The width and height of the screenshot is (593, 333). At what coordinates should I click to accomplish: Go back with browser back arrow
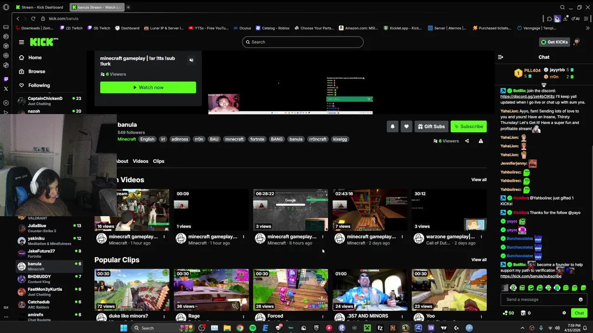pyautogui.click(x=18, y=18)
